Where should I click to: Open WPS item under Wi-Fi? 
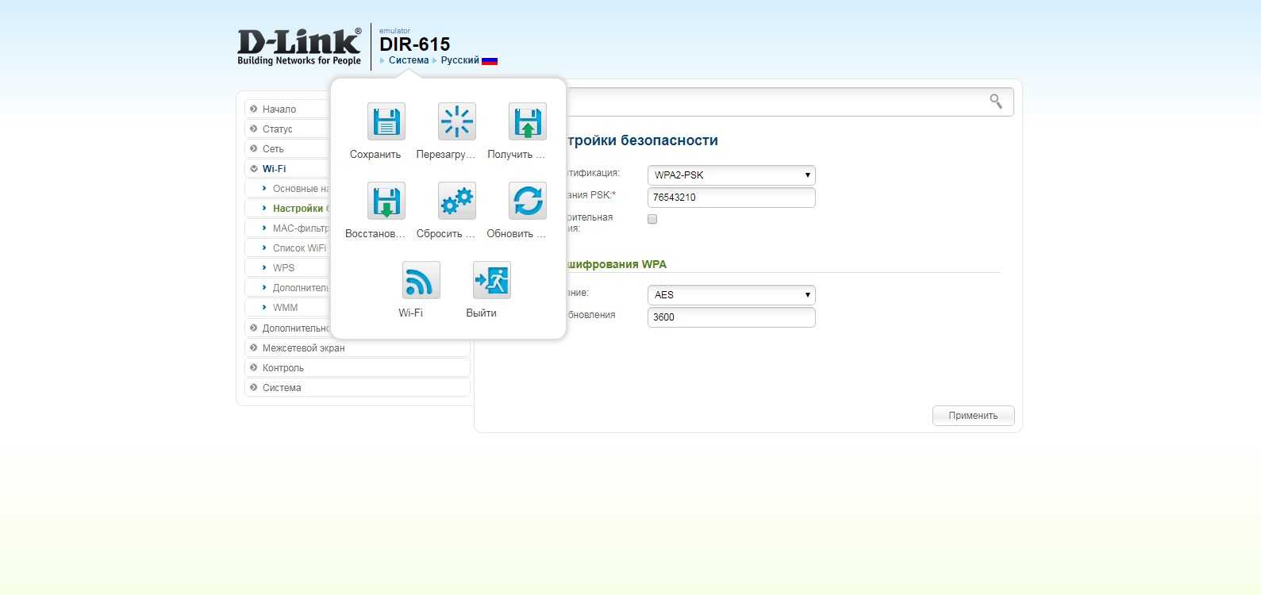click(283, 268)
